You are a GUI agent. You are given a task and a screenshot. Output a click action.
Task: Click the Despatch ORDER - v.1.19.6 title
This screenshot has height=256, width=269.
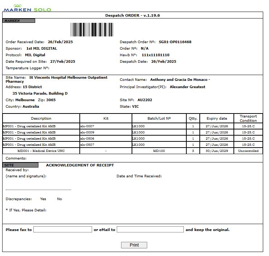(133, 16)
